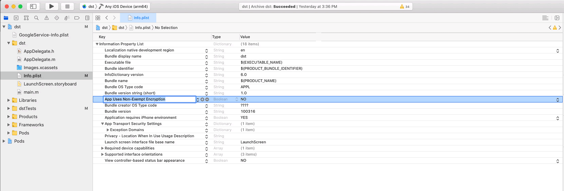Click the Stop button in toolbar
Screen dimensions: 564x191
tap(67, 6)
